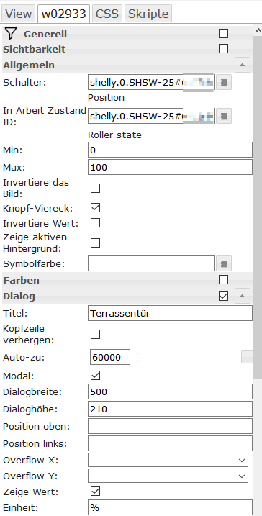The image size is (262, 516).
Task: Click the 'Roller state' caption text
Action: click(115, 135)
